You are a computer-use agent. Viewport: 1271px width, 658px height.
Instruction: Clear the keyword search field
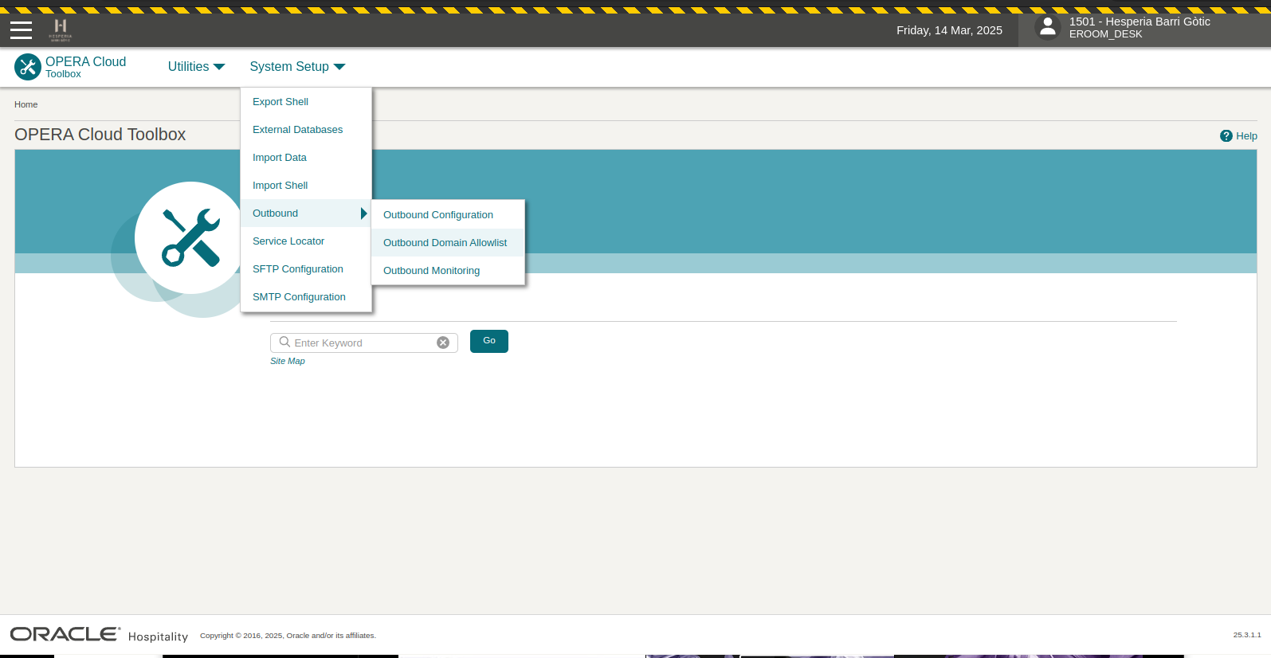click(443, 343)
